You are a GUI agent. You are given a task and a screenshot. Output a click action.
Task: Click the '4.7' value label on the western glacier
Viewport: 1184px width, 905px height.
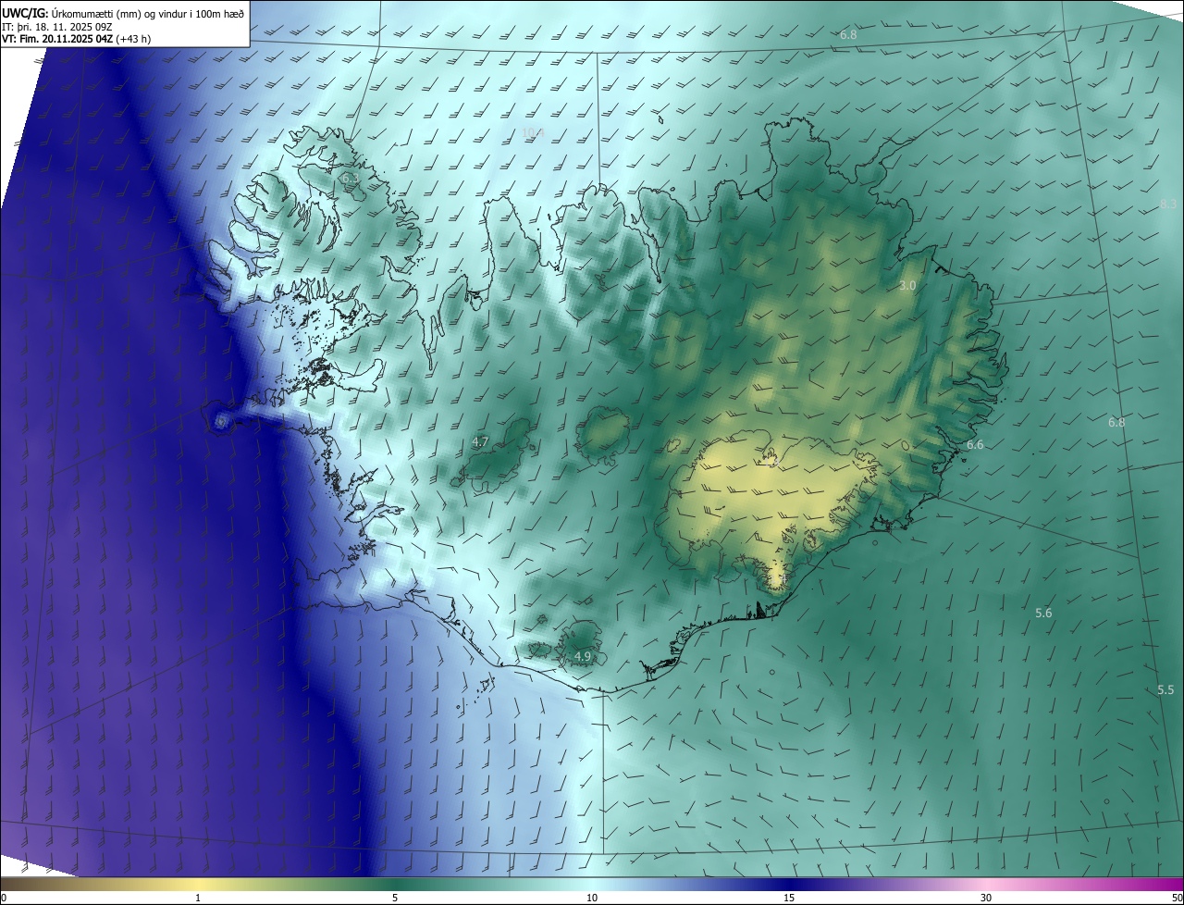pyautogui.click(x=480, y=442)
